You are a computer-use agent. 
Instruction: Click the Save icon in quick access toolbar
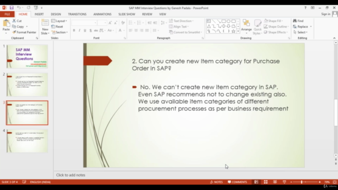pyautogui.click(x=12, y=8)
